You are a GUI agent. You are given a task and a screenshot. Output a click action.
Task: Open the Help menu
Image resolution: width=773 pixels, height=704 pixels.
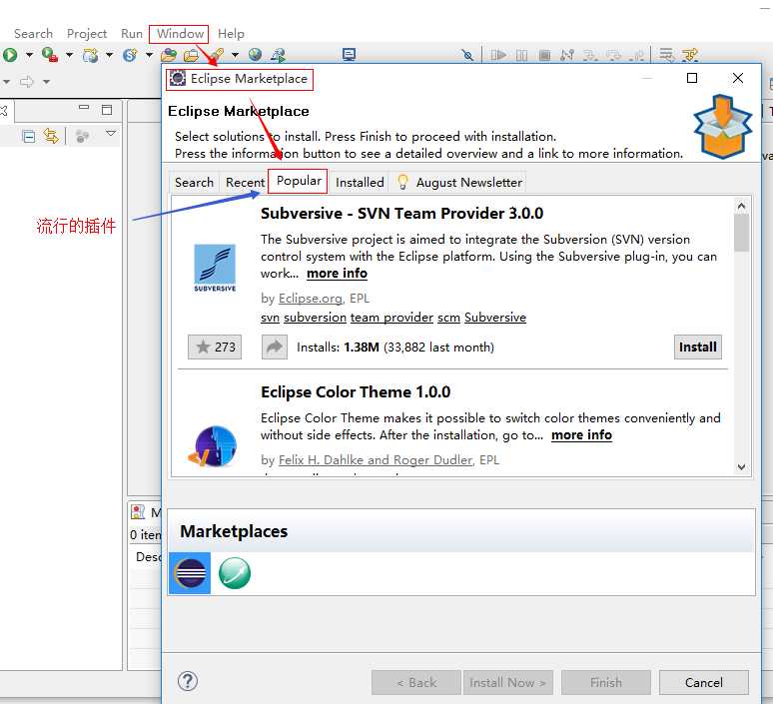click(232, 34)
